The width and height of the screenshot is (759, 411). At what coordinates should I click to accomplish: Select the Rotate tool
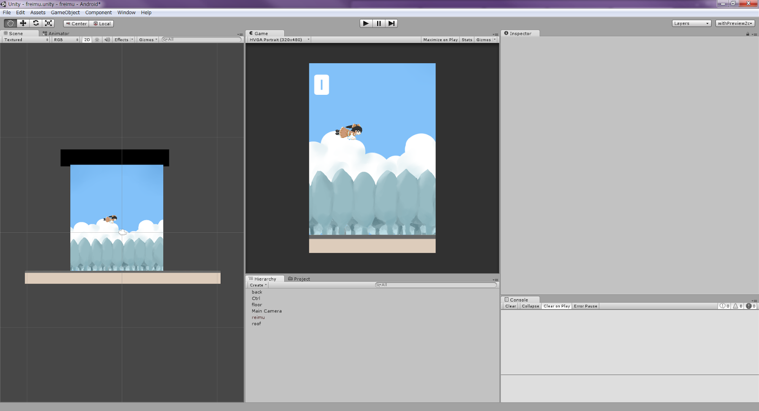pos(36,23)
